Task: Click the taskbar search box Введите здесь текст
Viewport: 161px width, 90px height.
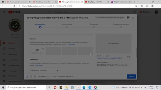Action: pos(26,87)
